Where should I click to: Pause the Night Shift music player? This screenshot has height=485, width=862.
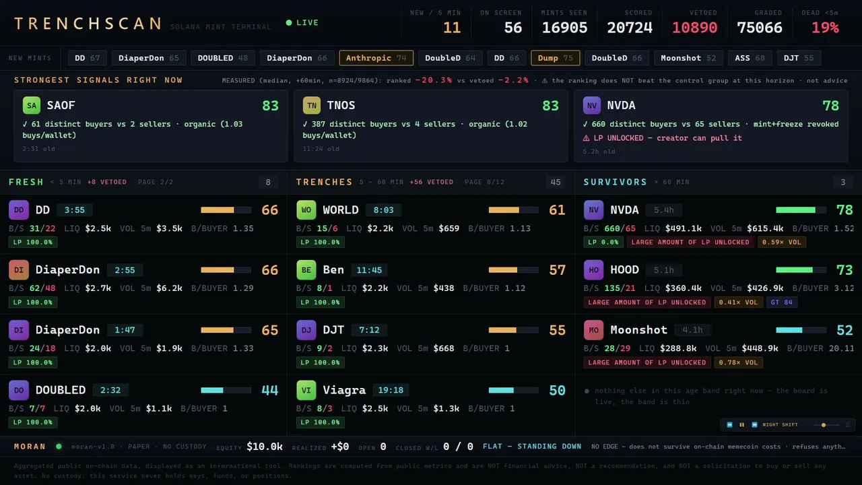click(742, 425)
